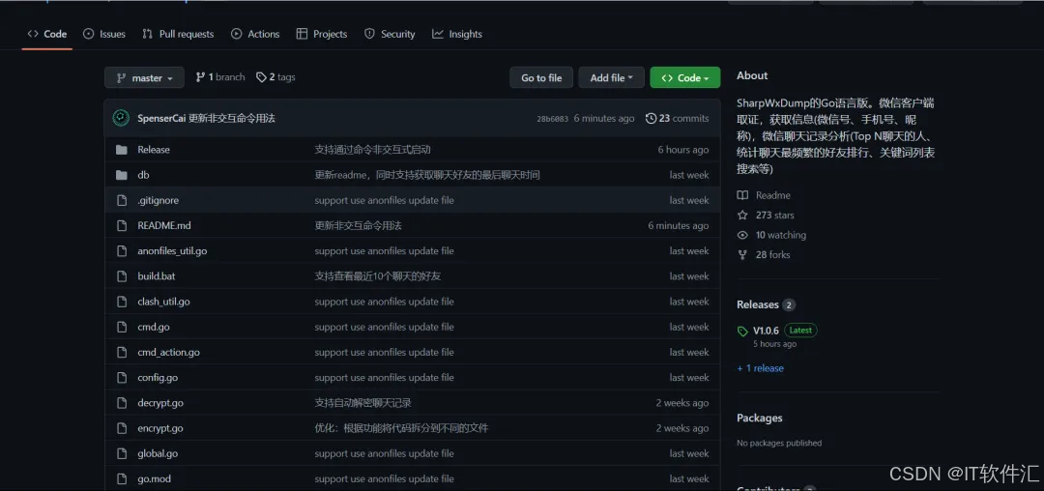Click the file icon beside clash_util.go

click(121, 302)
